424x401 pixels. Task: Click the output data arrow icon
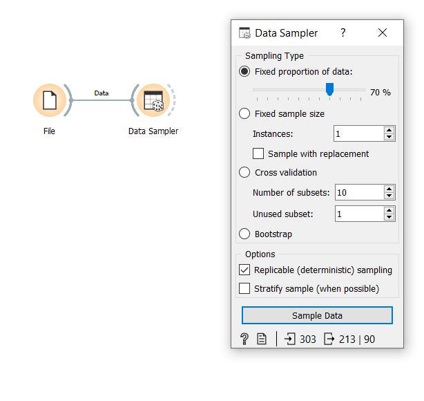point(329,339)
